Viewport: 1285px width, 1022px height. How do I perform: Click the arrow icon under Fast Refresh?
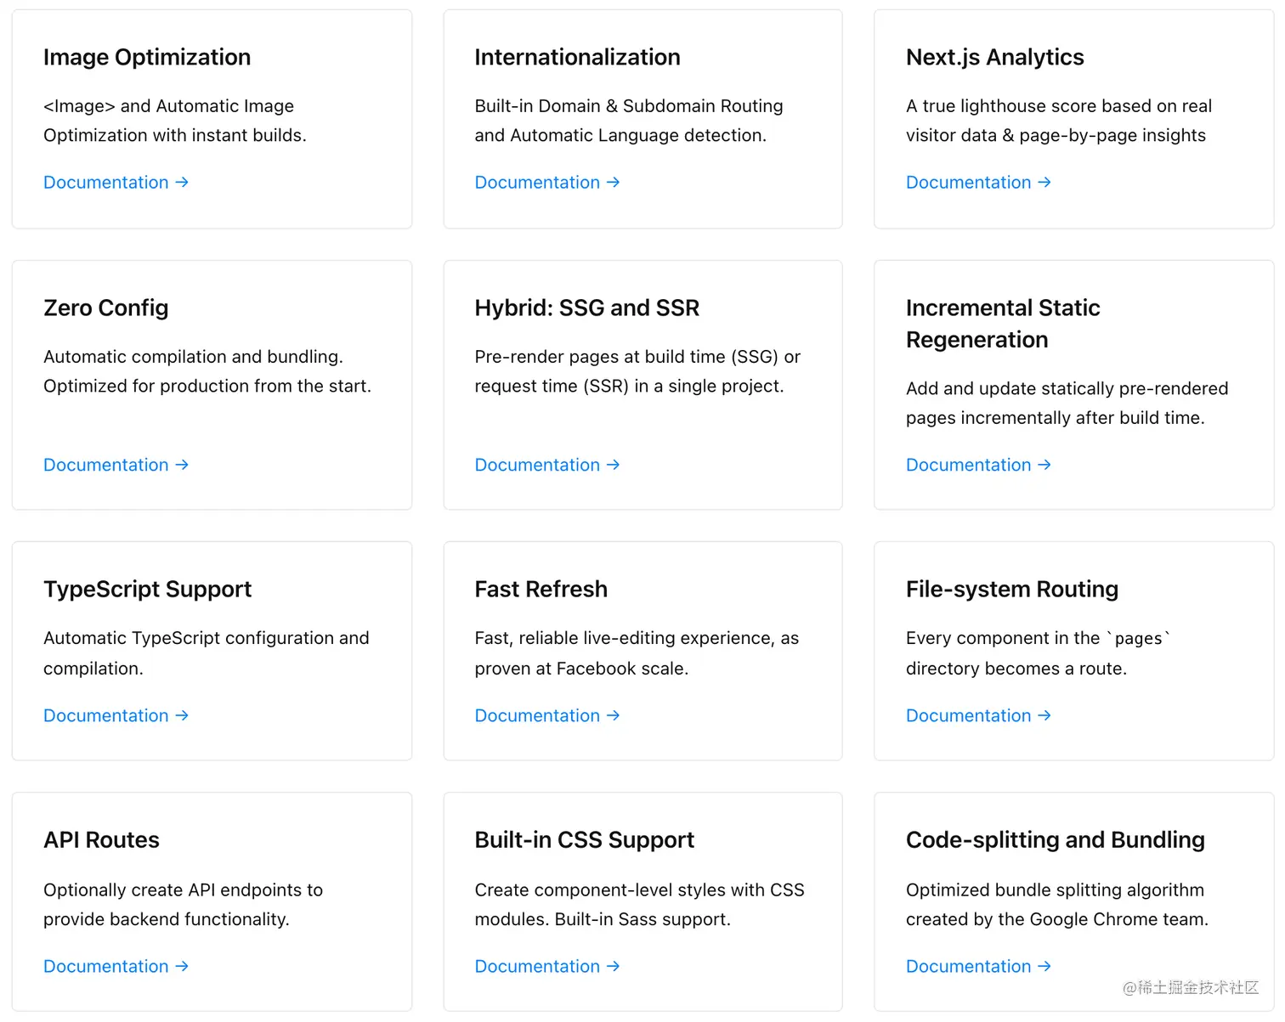pyautogui.click(x=613, y=716)
